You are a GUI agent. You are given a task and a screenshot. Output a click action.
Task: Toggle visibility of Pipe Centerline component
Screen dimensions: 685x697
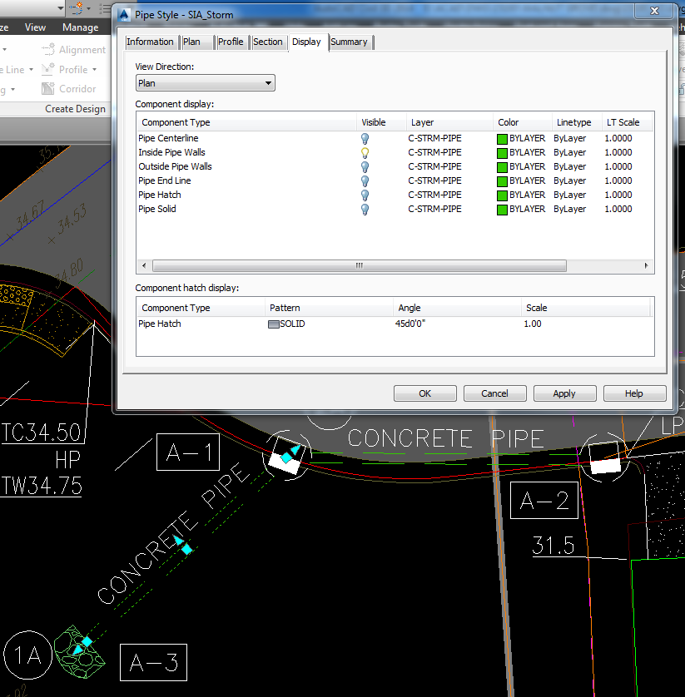pos(365,138)
